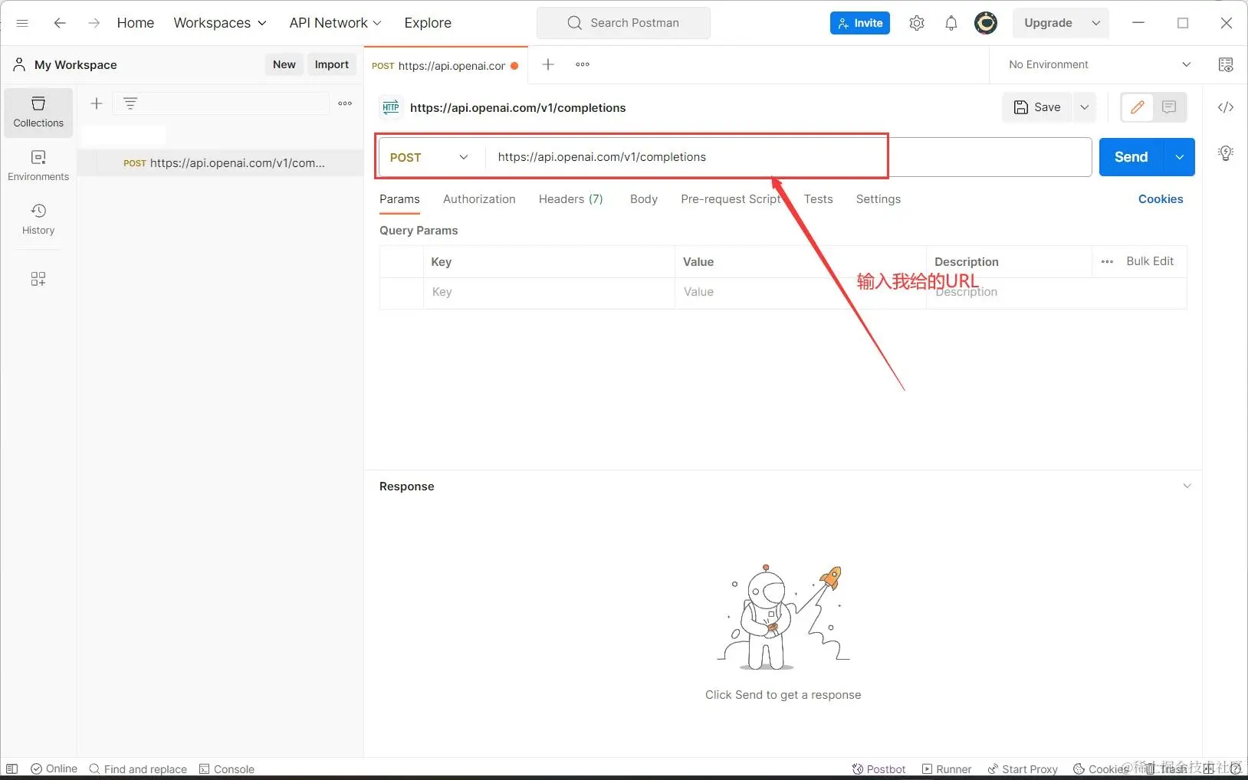Screen dimensions: 1248x780
Task: Switch to the Authorization tab
Action: click(479, 199)
